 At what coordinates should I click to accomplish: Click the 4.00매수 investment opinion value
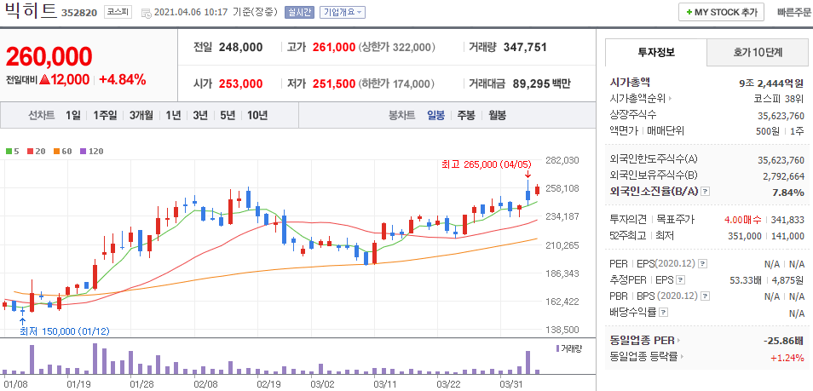pos(743,220)
